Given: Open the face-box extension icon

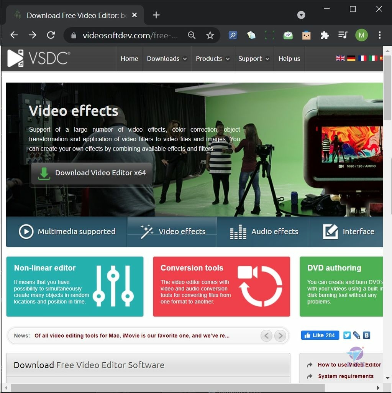Looking at the screenshot, I should 307,35.
